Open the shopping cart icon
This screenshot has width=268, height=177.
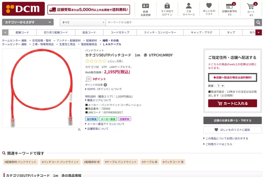pos(250,7)
